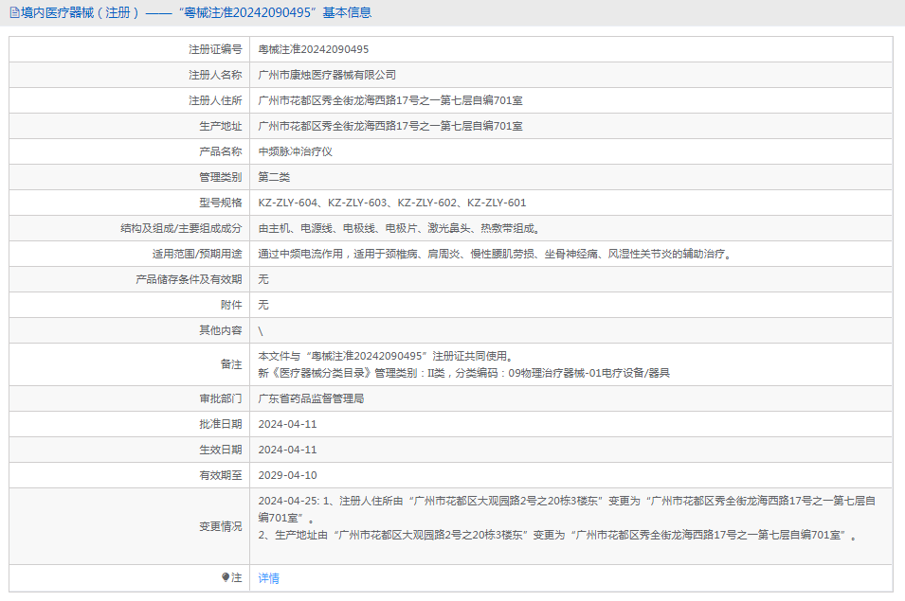This screenshot has width=905, height=601.
Task: Click the 审批部门 label
Action: coord(221,398)
